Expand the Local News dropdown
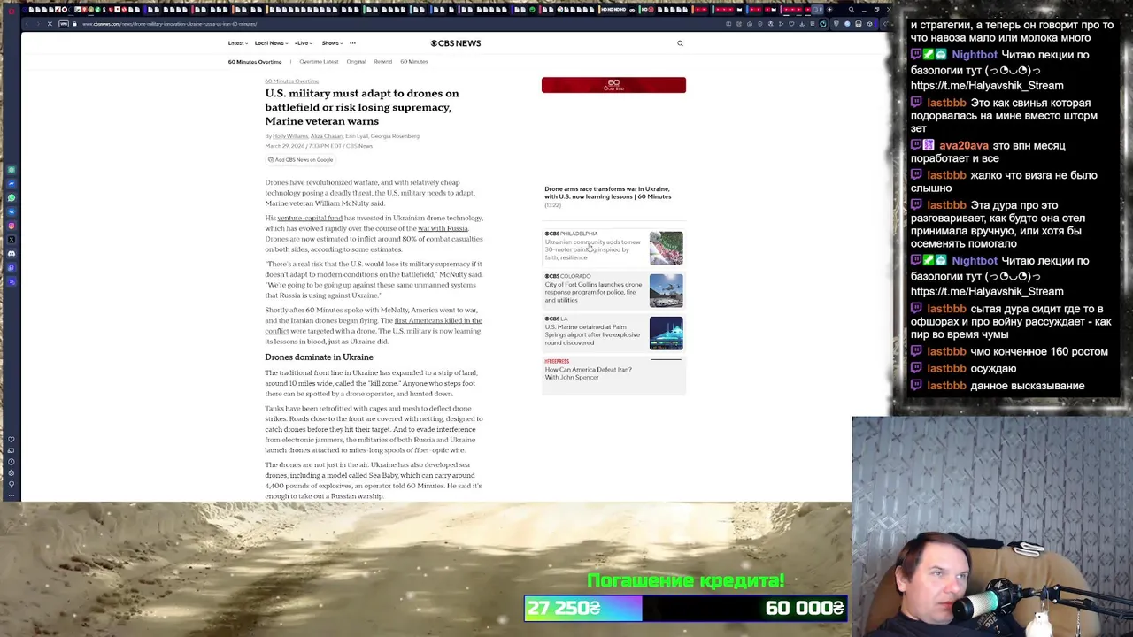This screenshot has height=637, width=1133. [x=271, y=43]
